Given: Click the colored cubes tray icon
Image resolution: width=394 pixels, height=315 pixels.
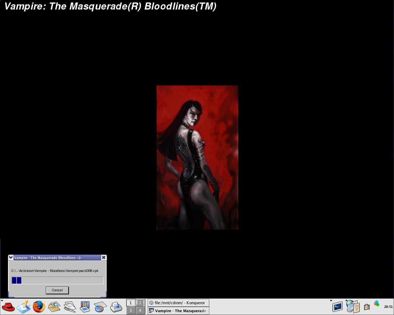Looking at the screenshot, I should [376, 304].
